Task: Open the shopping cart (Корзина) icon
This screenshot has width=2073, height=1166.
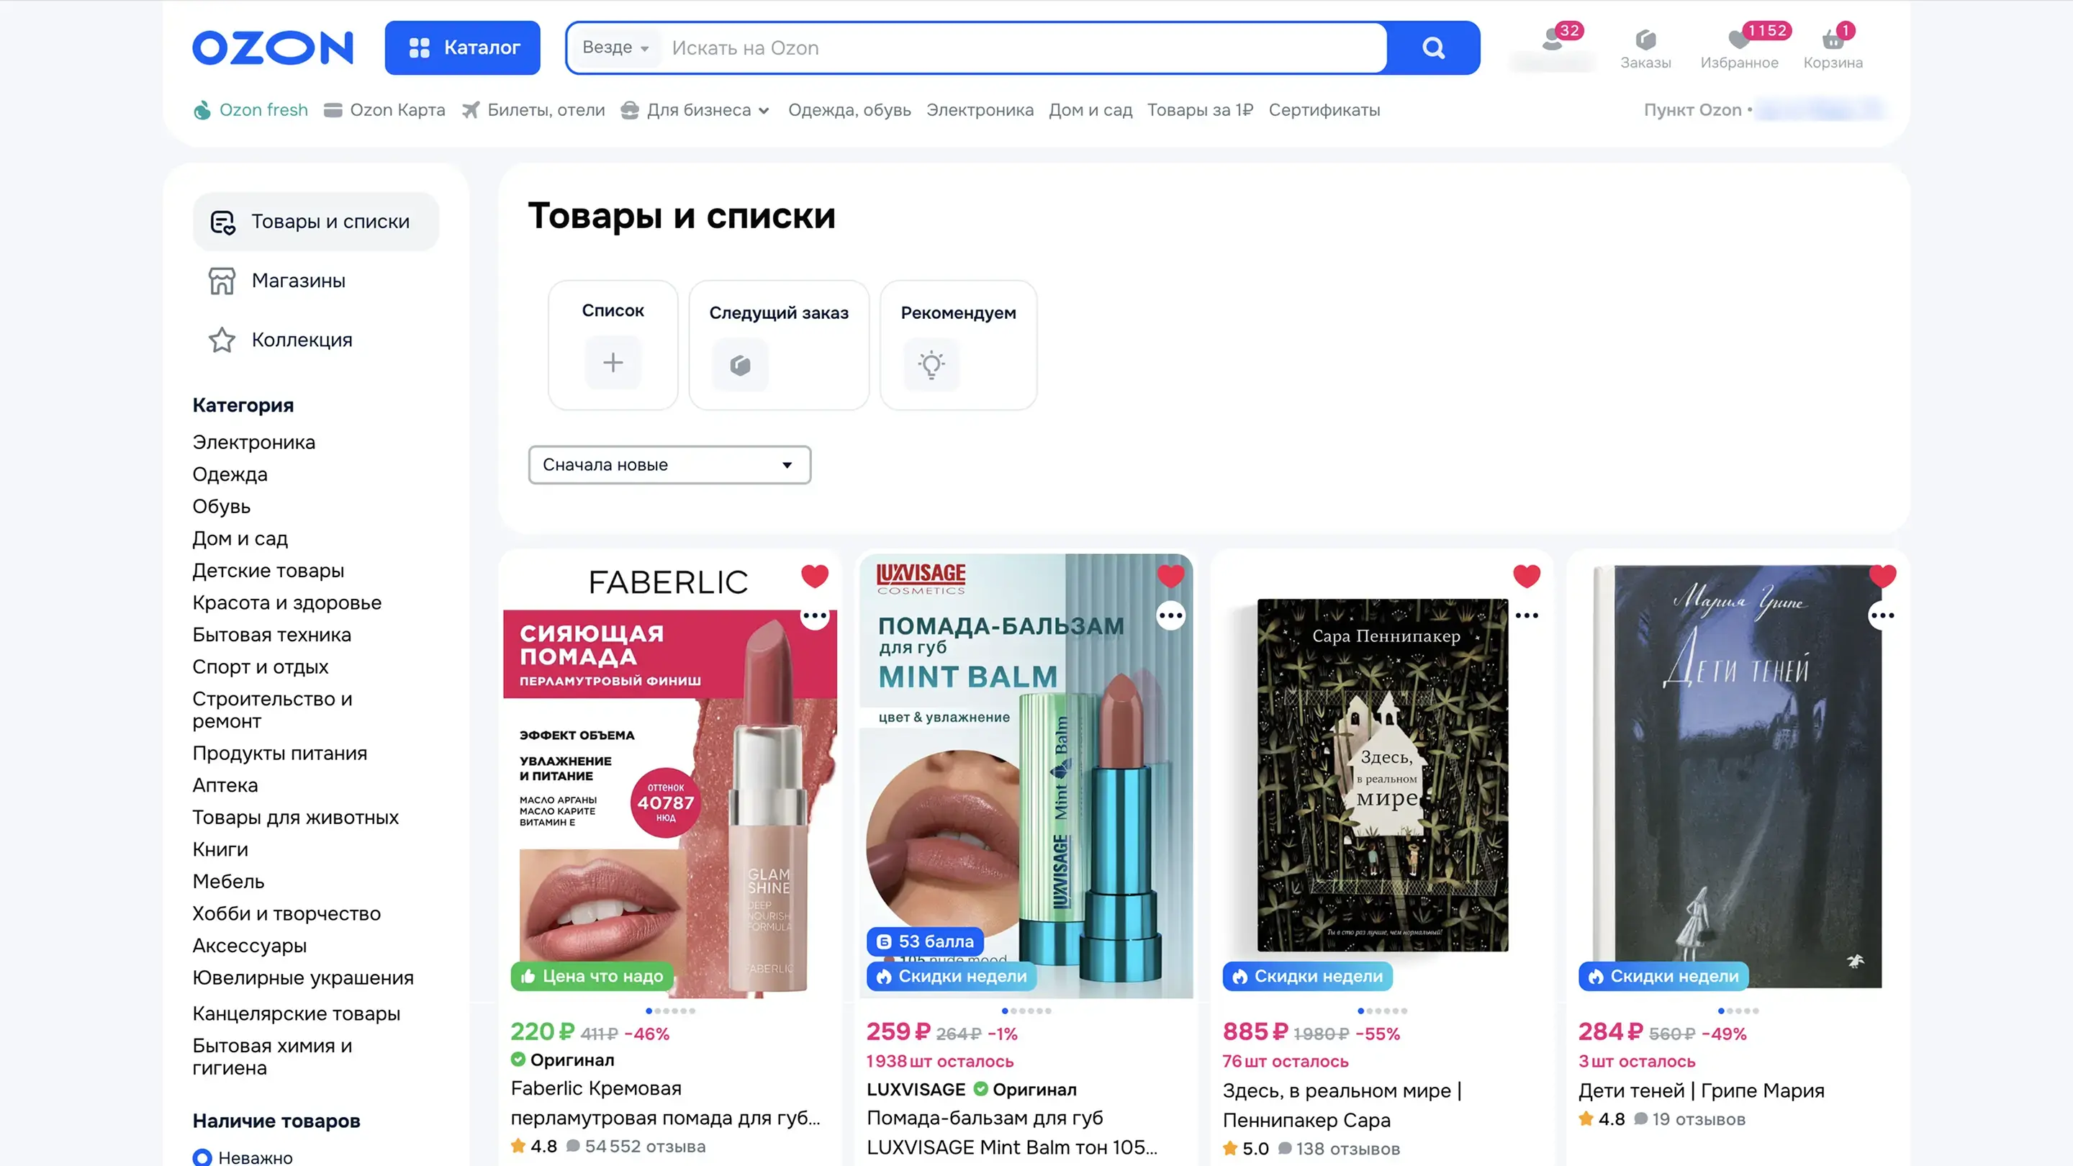Action: pyautogui.click(x=1833, y=40)
